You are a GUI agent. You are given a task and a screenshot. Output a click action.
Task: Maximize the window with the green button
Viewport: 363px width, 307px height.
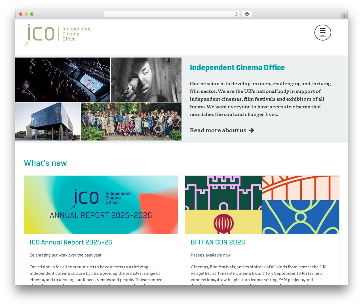32,14
